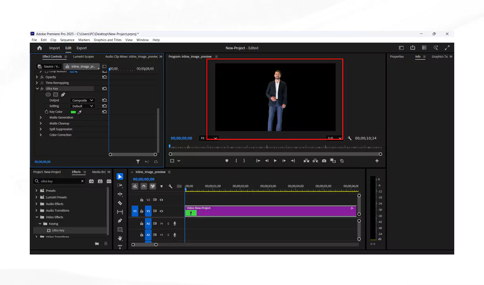Open the Setting Default dropdown
The image size is (484, 285).
83,106
